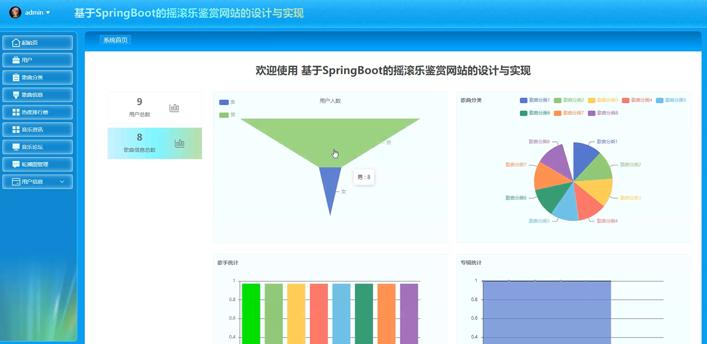The height and width of the screenshot is (344, 707).
Task: Click the bar chart icon in 用户总数 card
Action: coord(174,107)
